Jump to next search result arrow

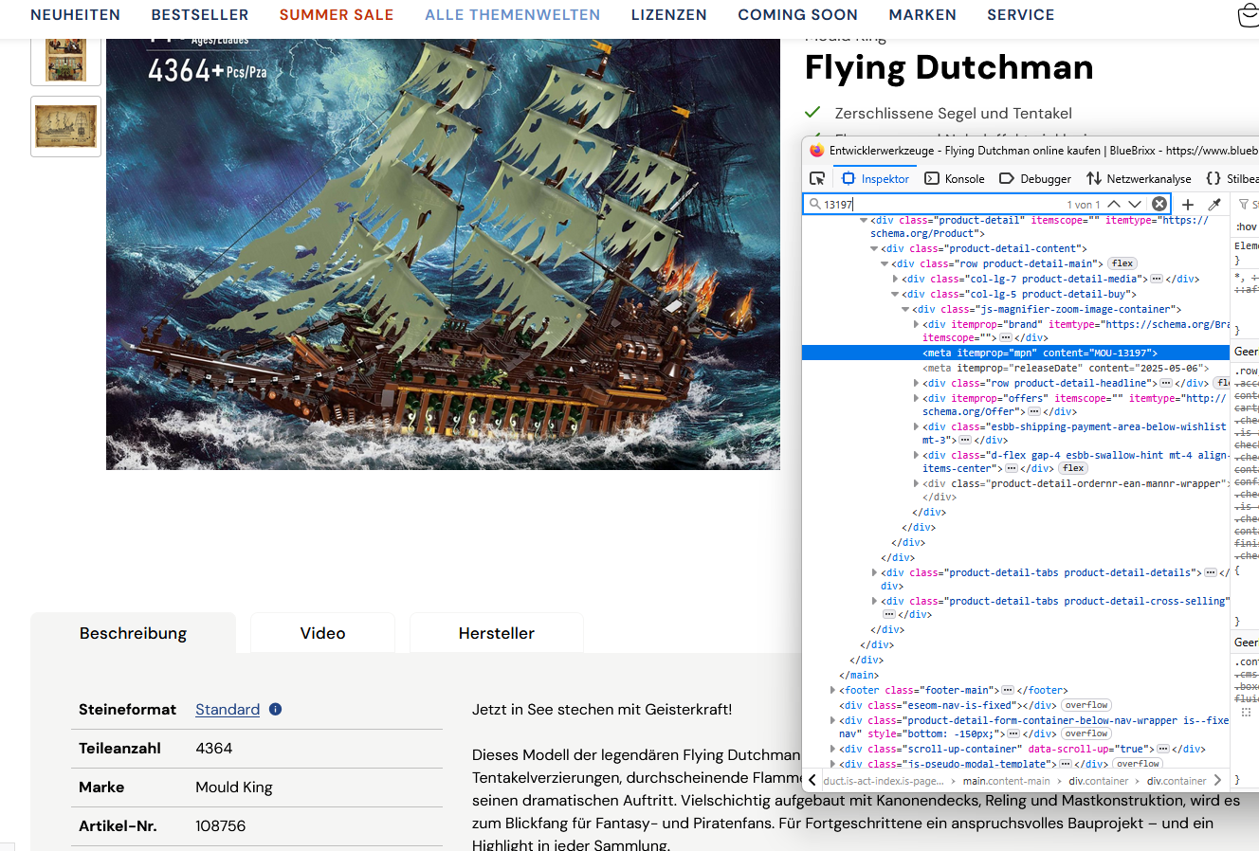1135,204
